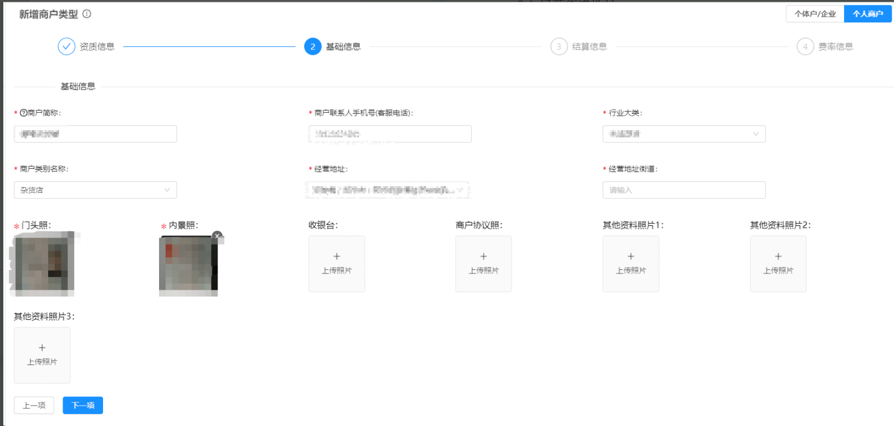Open the 行业大类 dropdown
Viewport: 894px width, 426px height.
point(684,134)
